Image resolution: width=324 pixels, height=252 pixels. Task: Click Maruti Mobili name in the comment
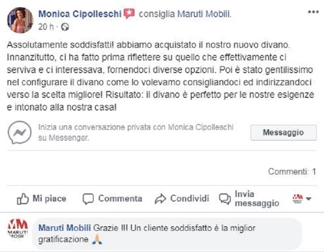64,228
